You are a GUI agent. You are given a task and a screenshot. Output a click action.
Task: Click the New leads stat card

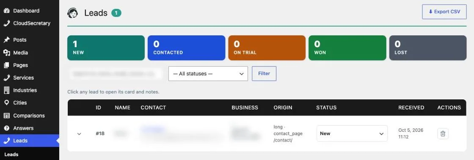[x=106, y=48]
